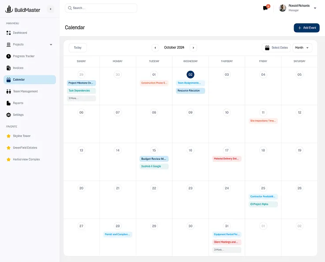Screen dimensions: 325x262
Task: Open the Month view dropdown
Action: pyautogui.click(x=303, y=48)
